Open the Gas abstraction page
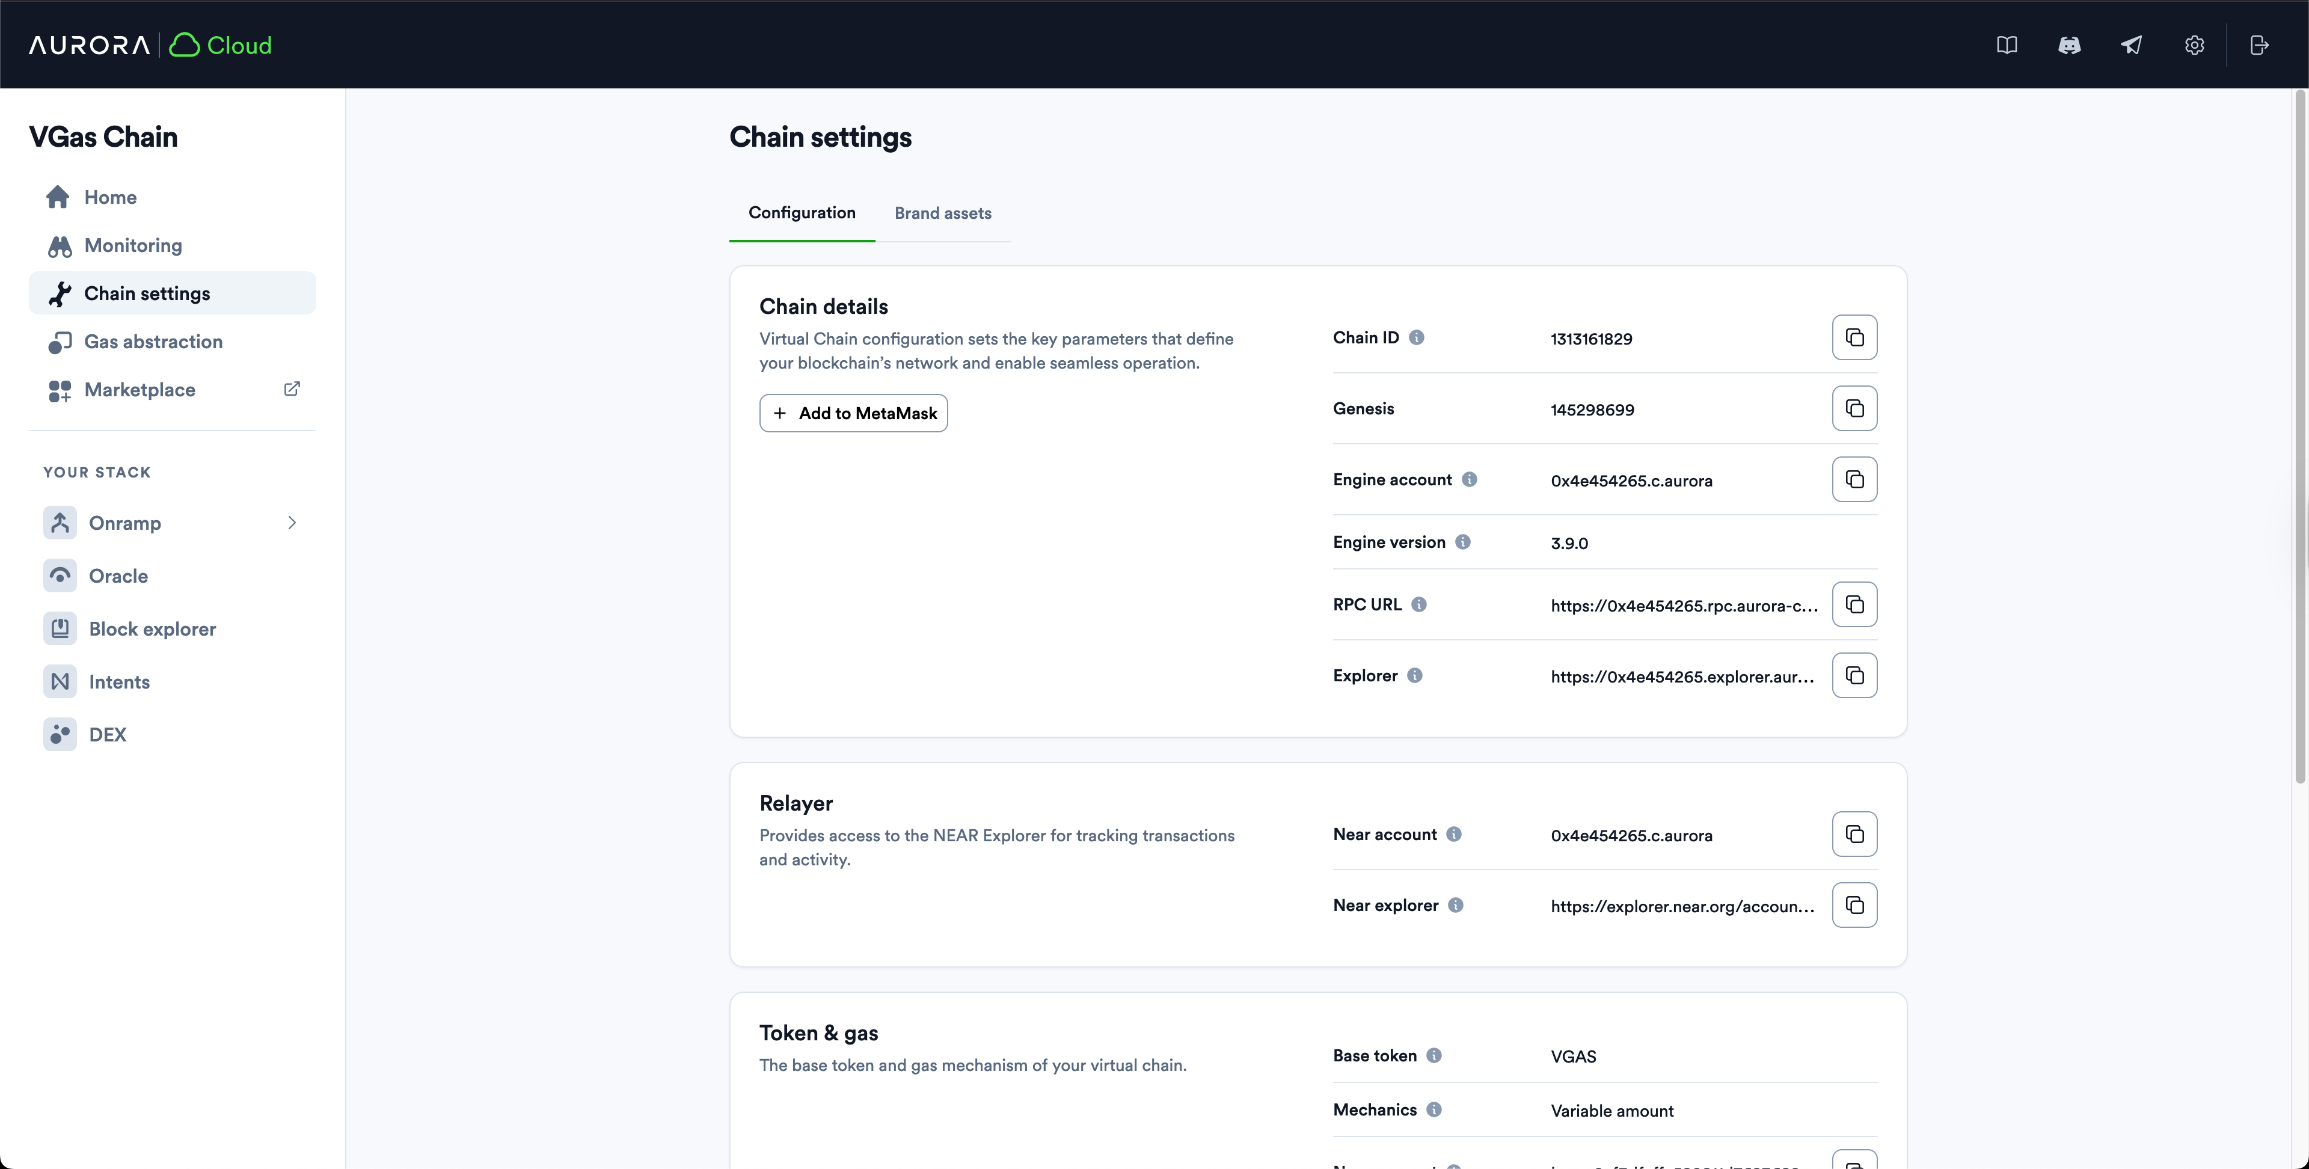2309x1169 pixels. point(152,342)
